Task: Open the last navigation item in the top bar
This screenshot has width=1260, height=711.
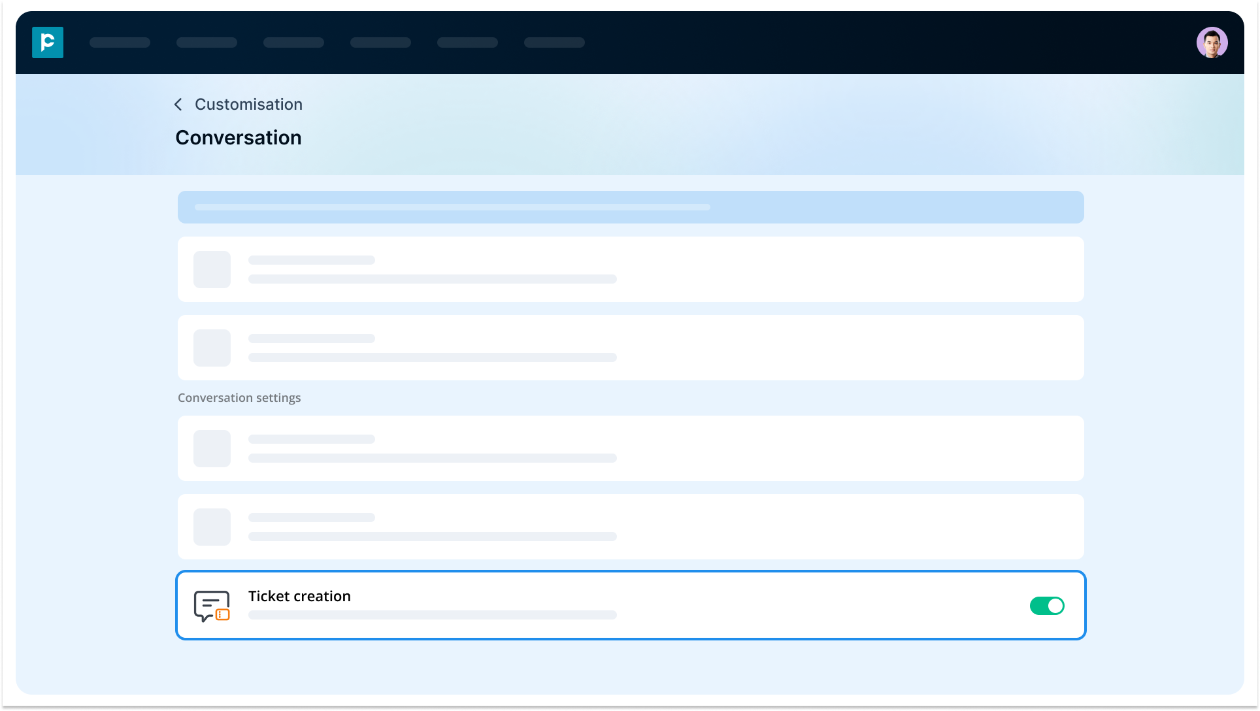Action: (554, 42)
